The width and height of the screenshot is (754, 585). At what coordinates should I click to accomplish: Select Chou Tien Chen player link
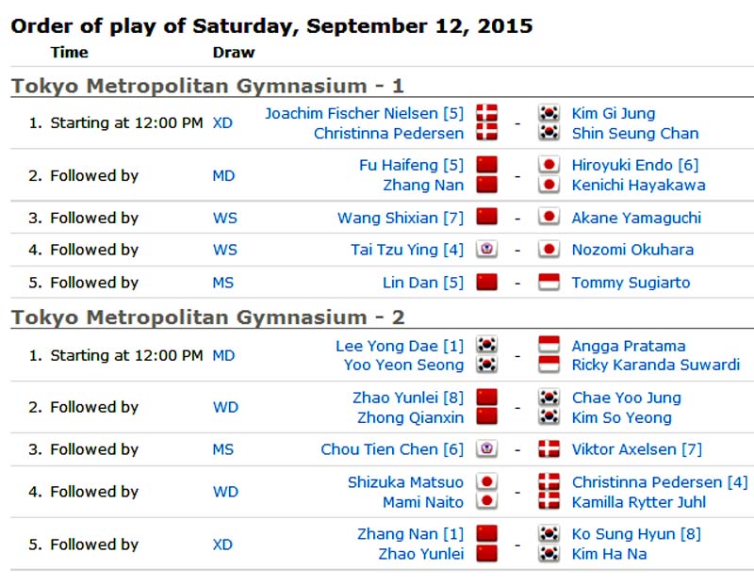[380, 449]
